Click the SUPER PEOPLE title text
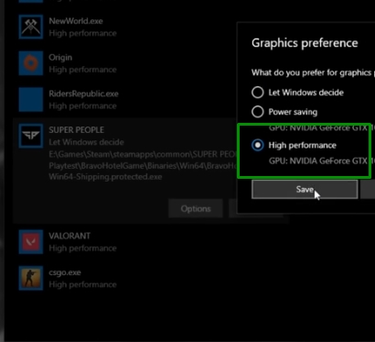Viewport: 375px width, 342px height. tap(77, 130)
